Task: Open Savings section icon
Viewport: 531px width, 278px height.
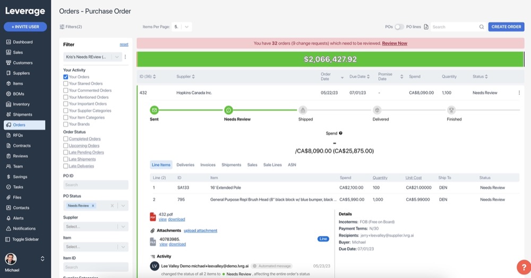Action: (8, 176)
